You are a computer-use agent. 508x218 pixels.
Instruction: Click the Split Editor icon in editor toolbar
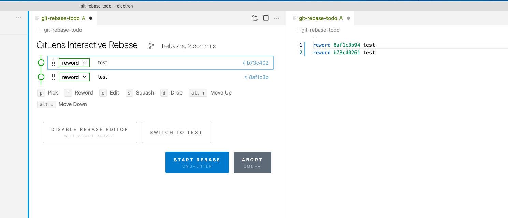pyautogui.click(x=266, y=18)
